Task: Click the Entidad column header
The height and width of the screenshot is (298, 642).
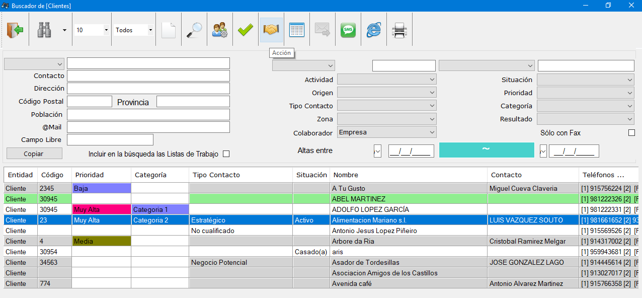Action: [21, 175]
